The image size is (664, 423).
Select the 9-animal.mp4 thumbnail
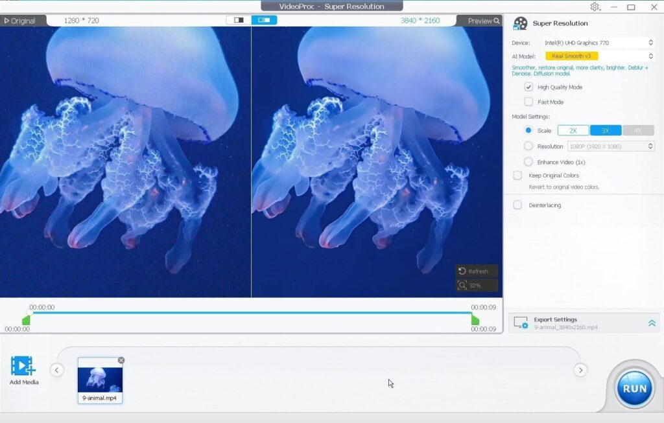pos(100,380)
